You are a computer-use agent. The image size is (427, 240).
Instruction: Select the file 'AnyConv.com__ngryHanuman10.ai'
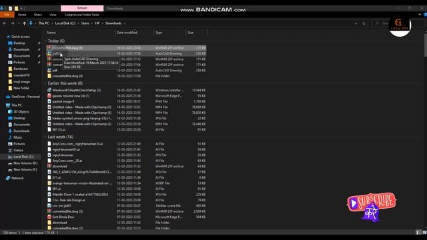(77, 144)
